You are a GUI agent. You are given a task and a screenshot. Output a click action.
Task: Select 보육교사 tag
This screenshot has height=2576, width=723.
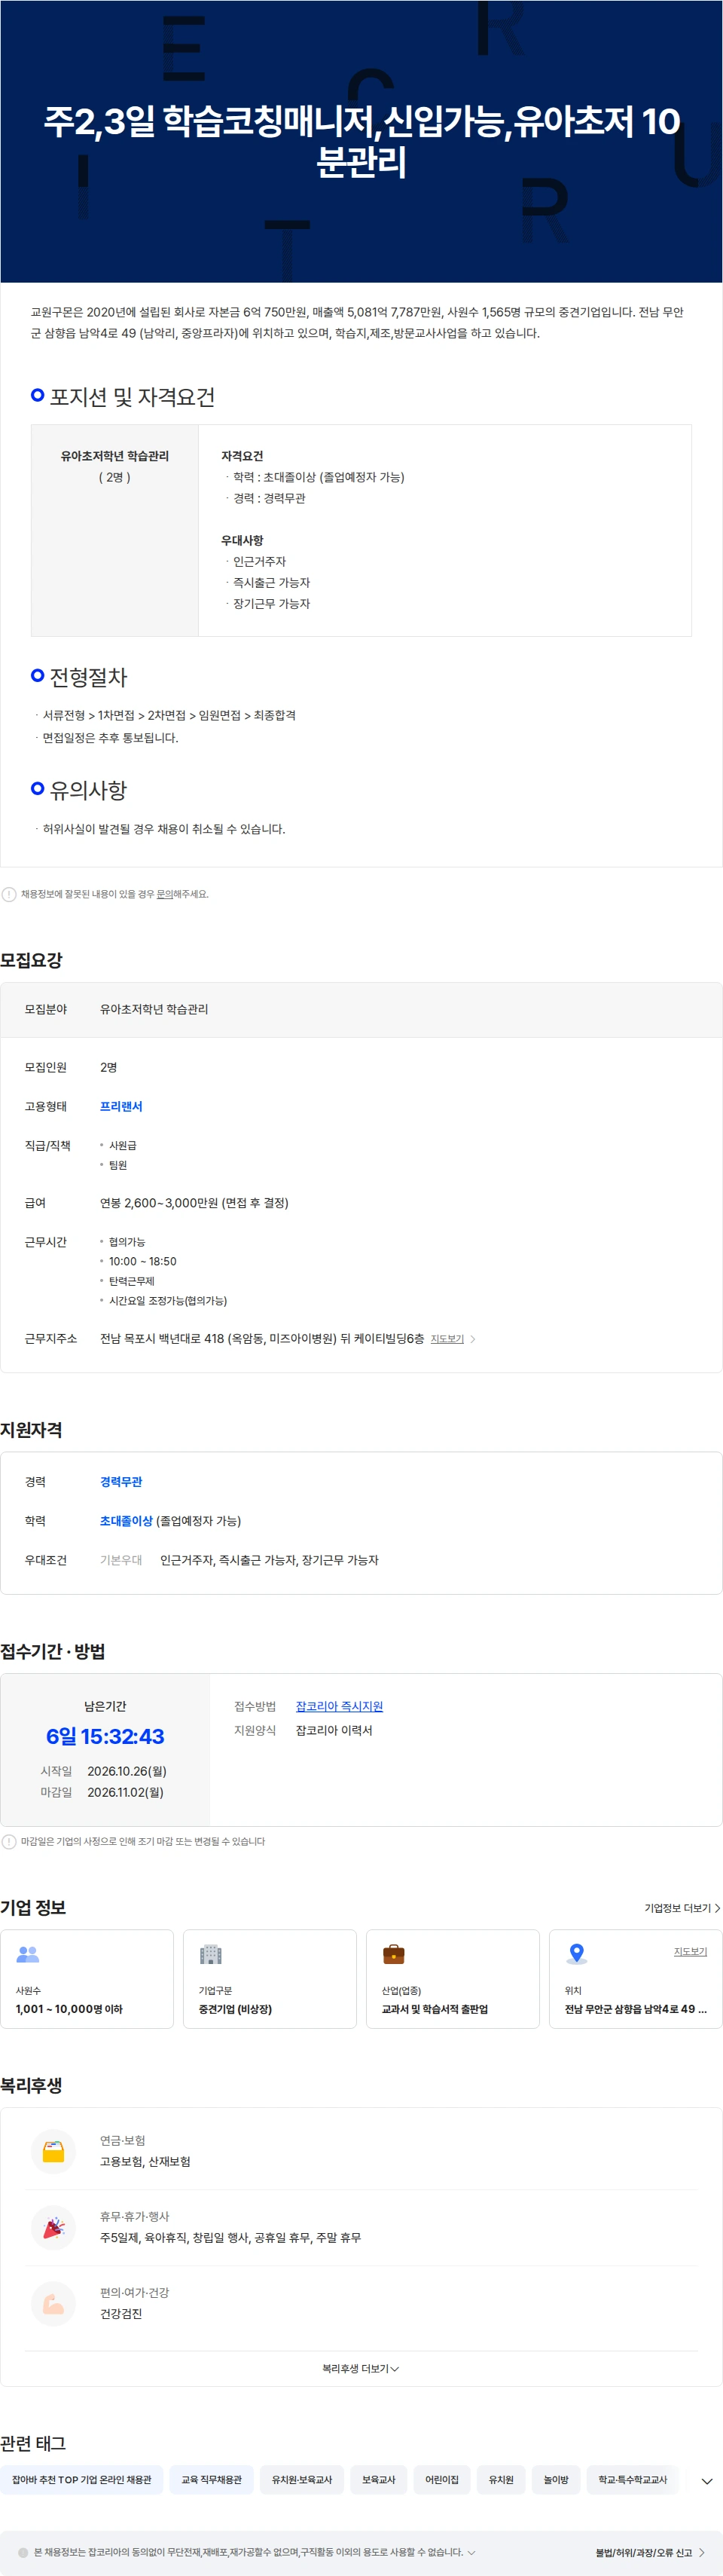[x=379, y=2480]
